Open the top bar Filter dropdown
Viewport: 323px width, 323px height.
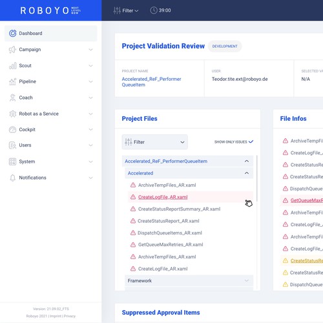pyautogui.click(x=126, y=10)
